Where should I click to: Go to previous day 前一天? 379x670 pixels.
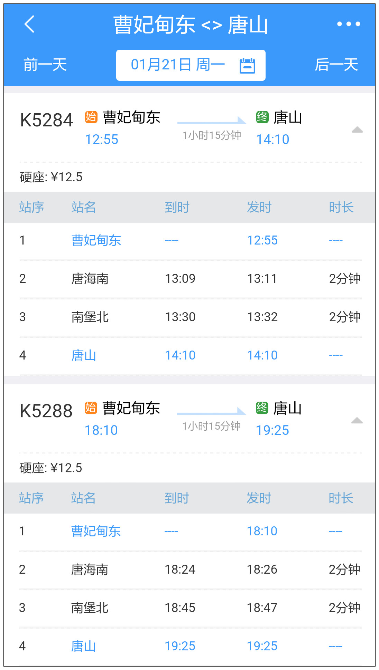click(45, 65)
